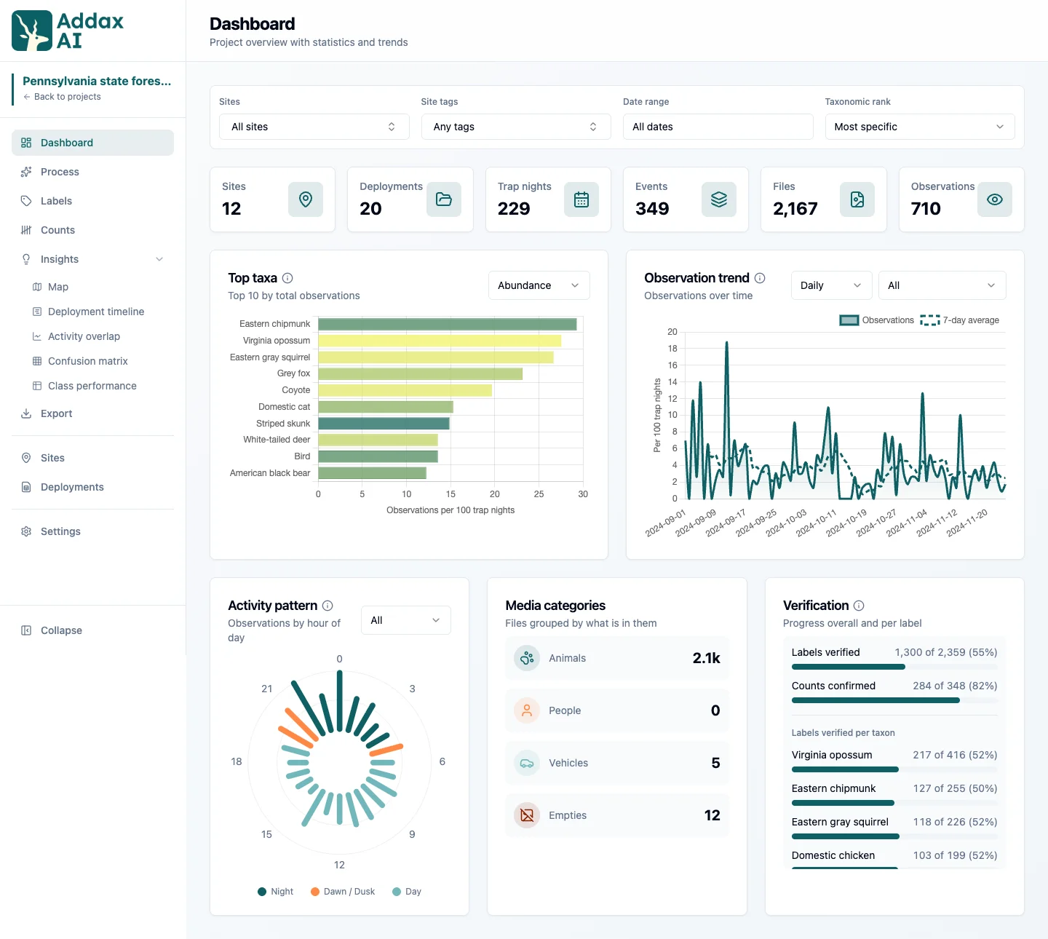Open the All dropdown in Activity pattern
The width and height of the screenshot is (1048, 939).
pyautogui.click(x=406, y=620)
